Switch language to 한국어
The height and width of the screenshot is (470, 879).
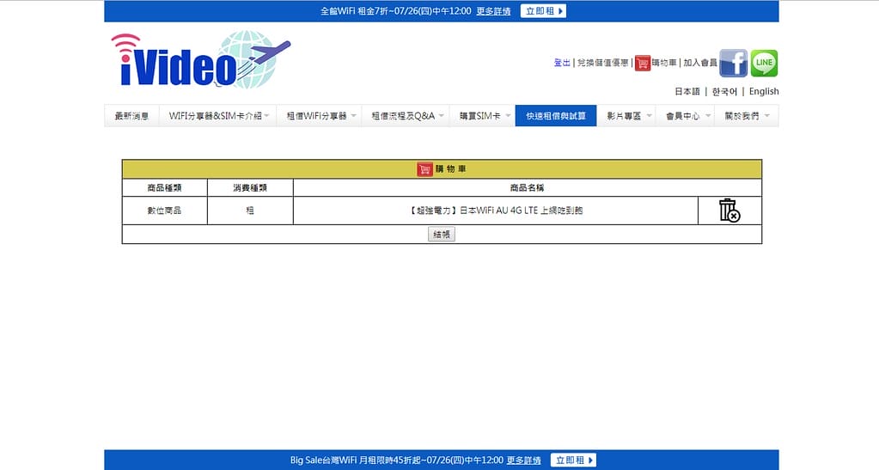pos(724,91)
